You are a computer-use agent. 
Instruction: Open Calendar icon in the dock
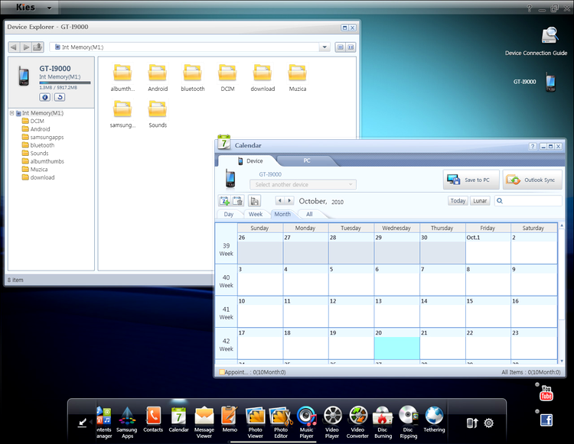(x=178, y=420)
